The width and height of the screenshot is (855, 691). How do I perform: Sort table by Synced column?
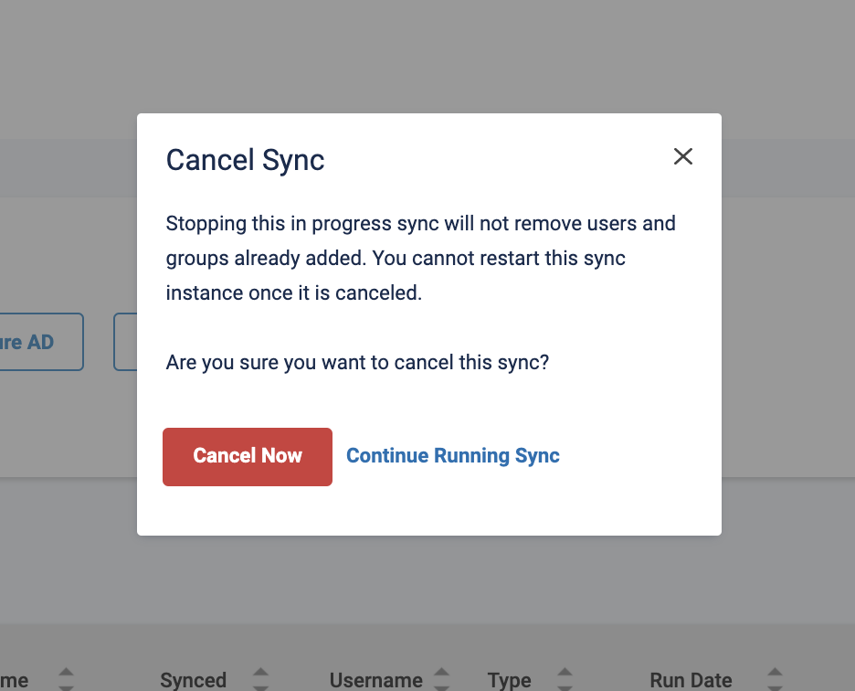click(x=260, y=679)
